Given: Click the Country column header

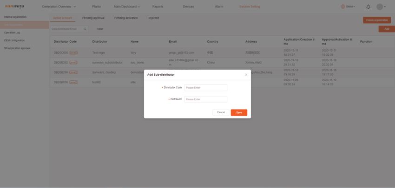Looking at the screenshot, I should pos(213,41).
